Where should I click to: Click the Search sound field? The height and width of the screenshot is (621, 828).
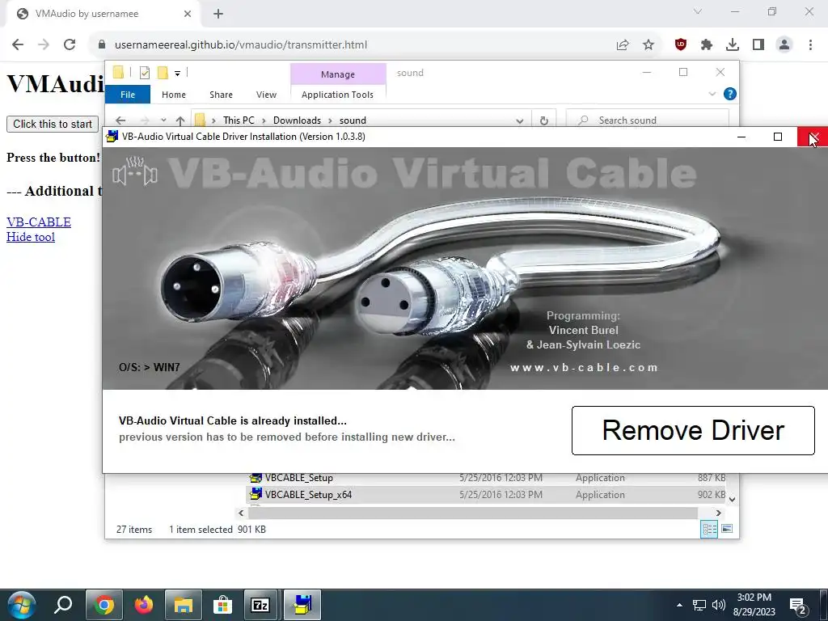pos(648,120)
